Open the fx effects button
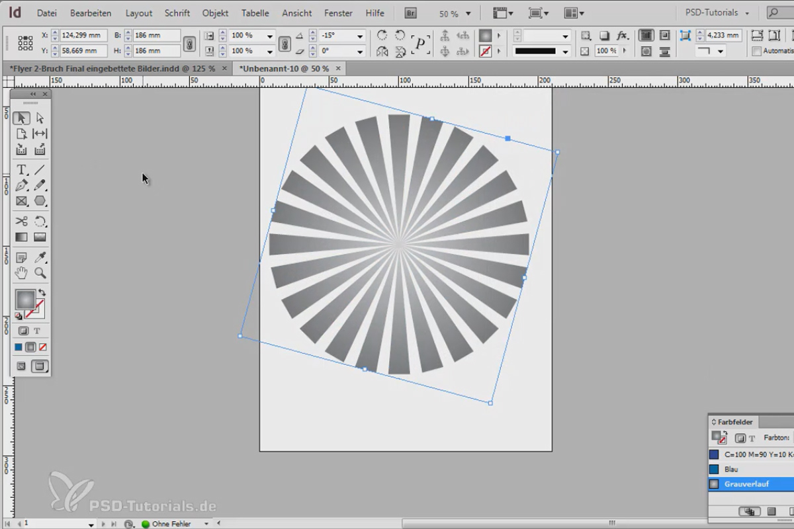This screenshot has height=529, width=794. pyautogui.click(x=622, y=36)
